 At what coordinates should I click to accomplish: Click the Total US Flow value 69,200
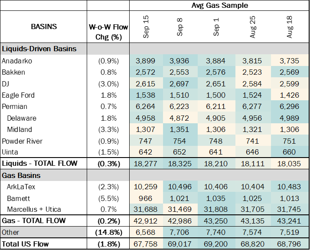pos(216,244)
